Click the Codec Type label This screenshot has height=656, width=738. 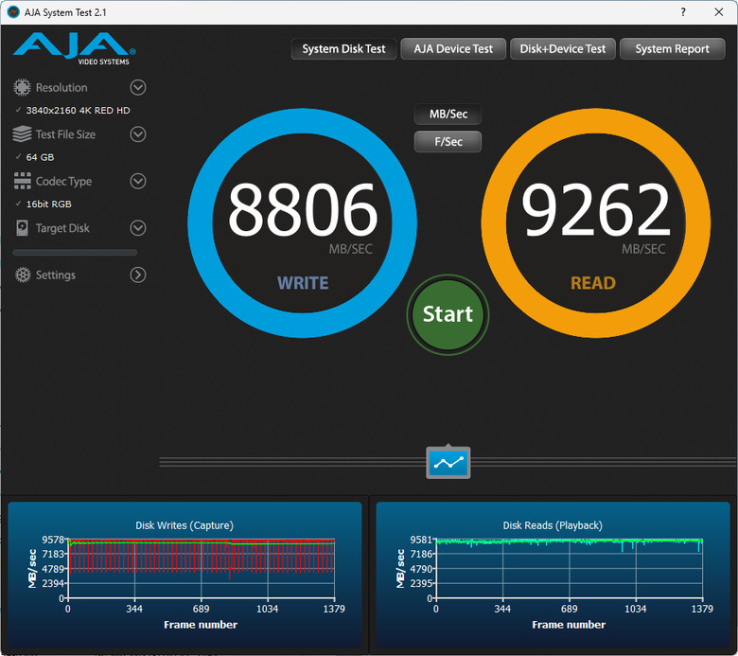pyautogui.click(x=63, y=182)
